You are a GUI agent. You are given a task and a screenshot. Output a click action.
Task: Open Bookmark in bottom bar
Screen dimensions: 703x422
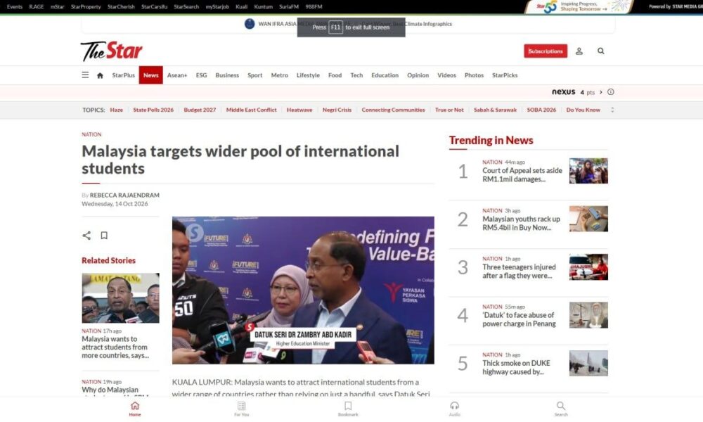(348, 409)
